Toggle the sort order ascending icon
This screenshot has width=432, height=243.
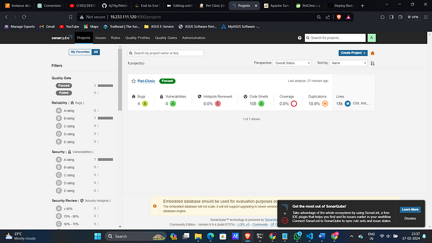point(373,64)
